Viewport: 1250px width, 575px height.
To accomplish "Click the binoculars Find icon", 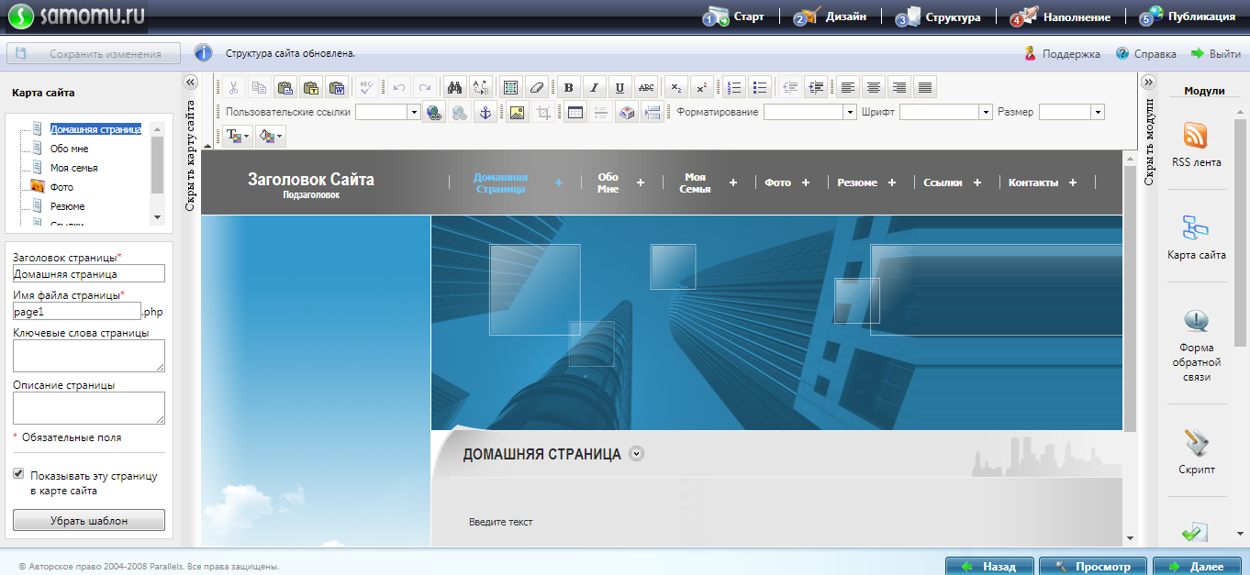I will tap(453, 88).
